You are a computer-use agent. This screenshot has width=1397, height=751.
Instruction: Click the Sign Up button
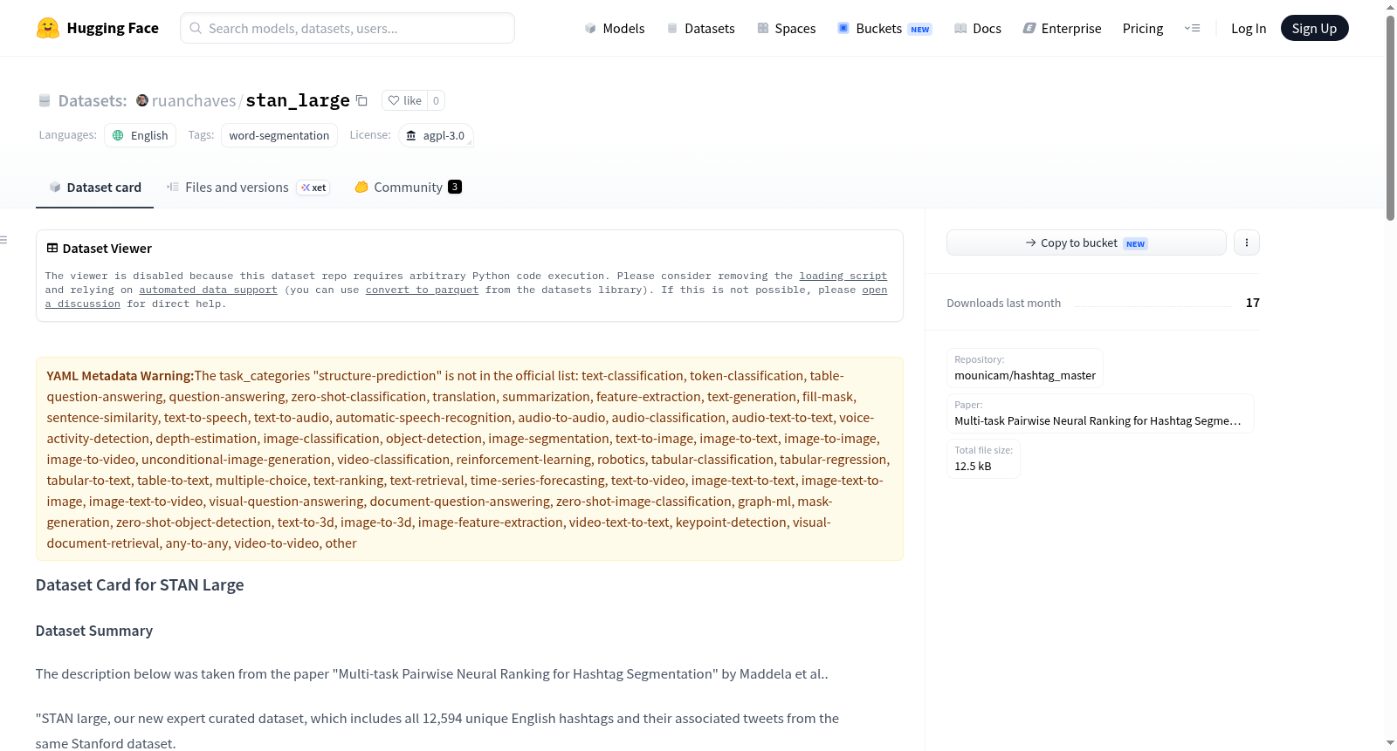tap(1314, 28)
